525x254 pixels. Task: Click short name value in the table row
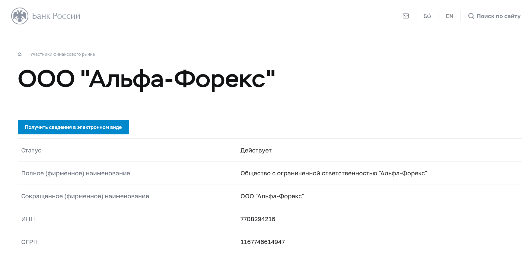[272, 196]
